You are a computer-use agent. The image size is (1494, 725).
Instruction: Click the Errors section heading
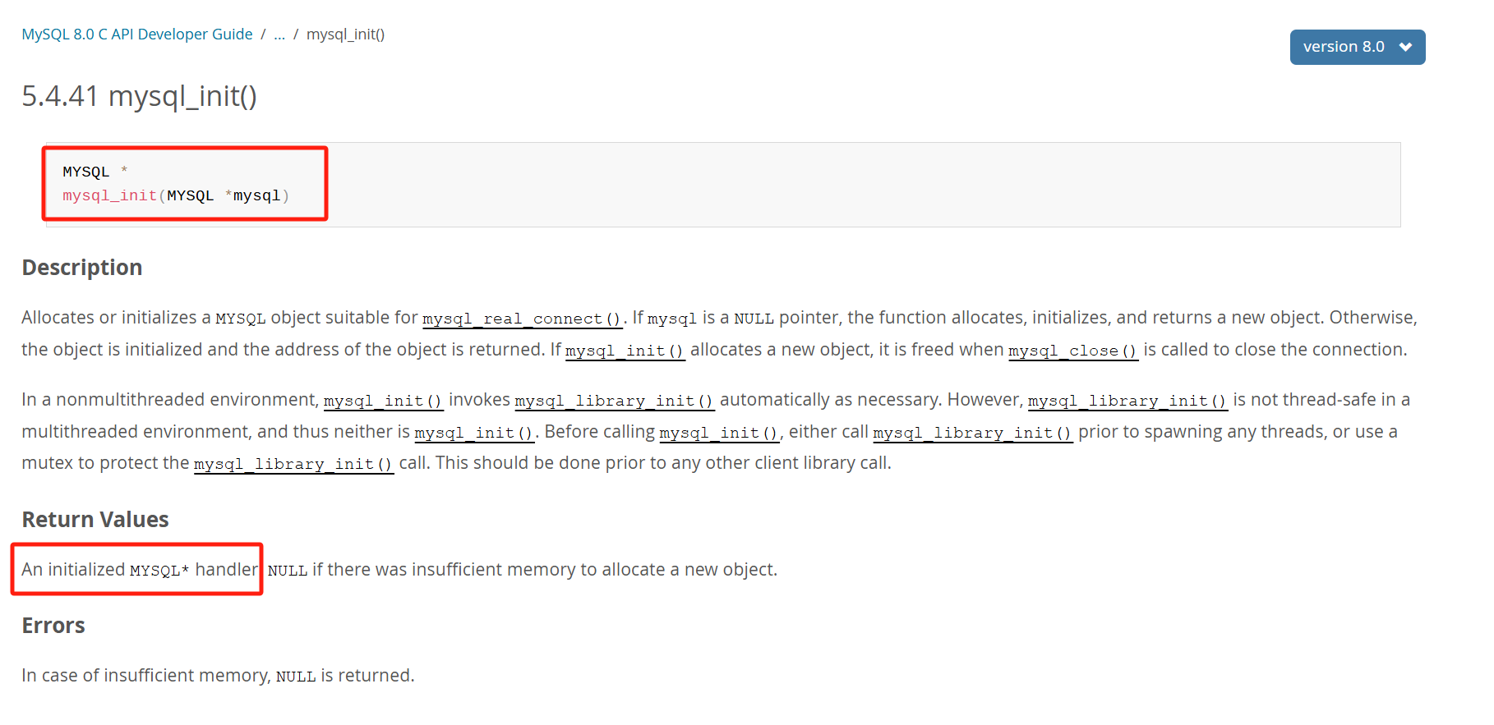click(53, 626)
